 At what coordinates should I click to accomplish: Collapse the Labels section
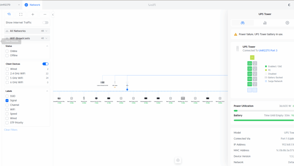(x=47, y=91)
